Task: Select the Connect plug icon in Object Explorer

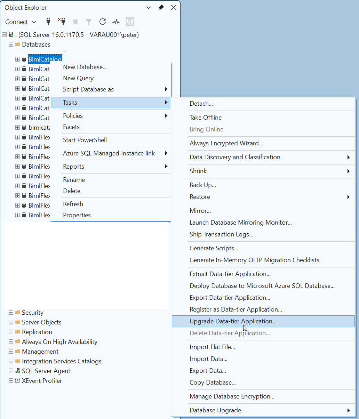Action: [x=48, y=22]
